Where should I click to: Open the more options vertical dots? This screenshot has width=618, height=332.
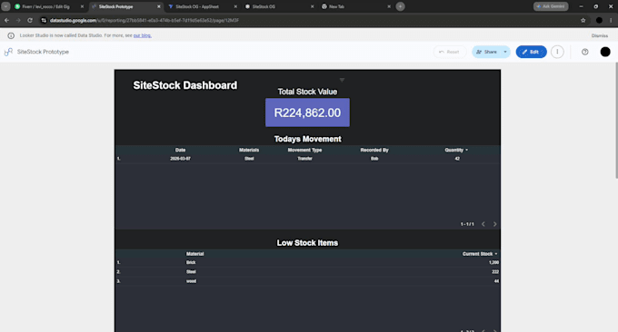(557, 52)
